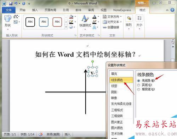Open the 对齐文本 align text menu

[x=112, y=22]
